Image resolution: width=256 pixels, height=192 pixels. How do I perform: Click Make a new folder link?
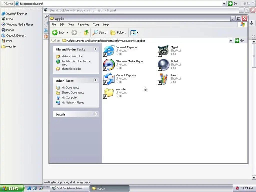point(72,56)
